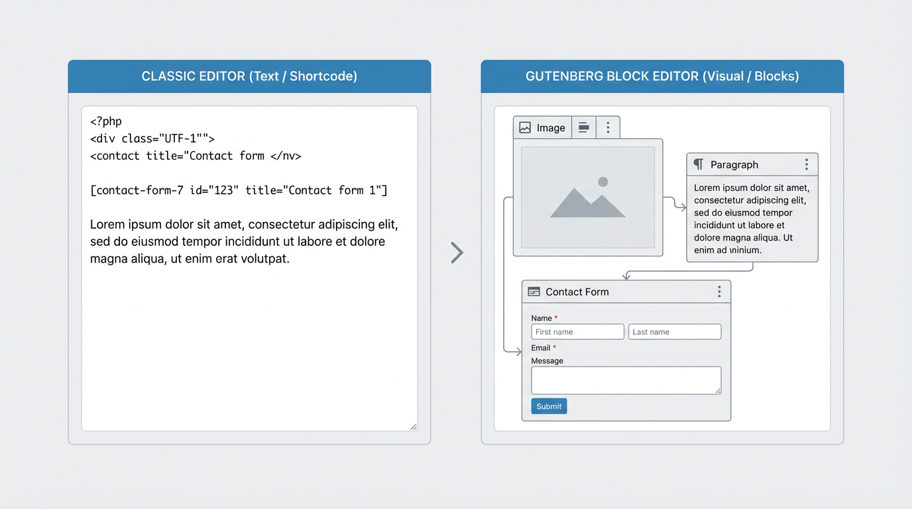Click the Paragraph pilcrow icon
The height and width of the screenshot is (509, 912).
click(698, 164)
